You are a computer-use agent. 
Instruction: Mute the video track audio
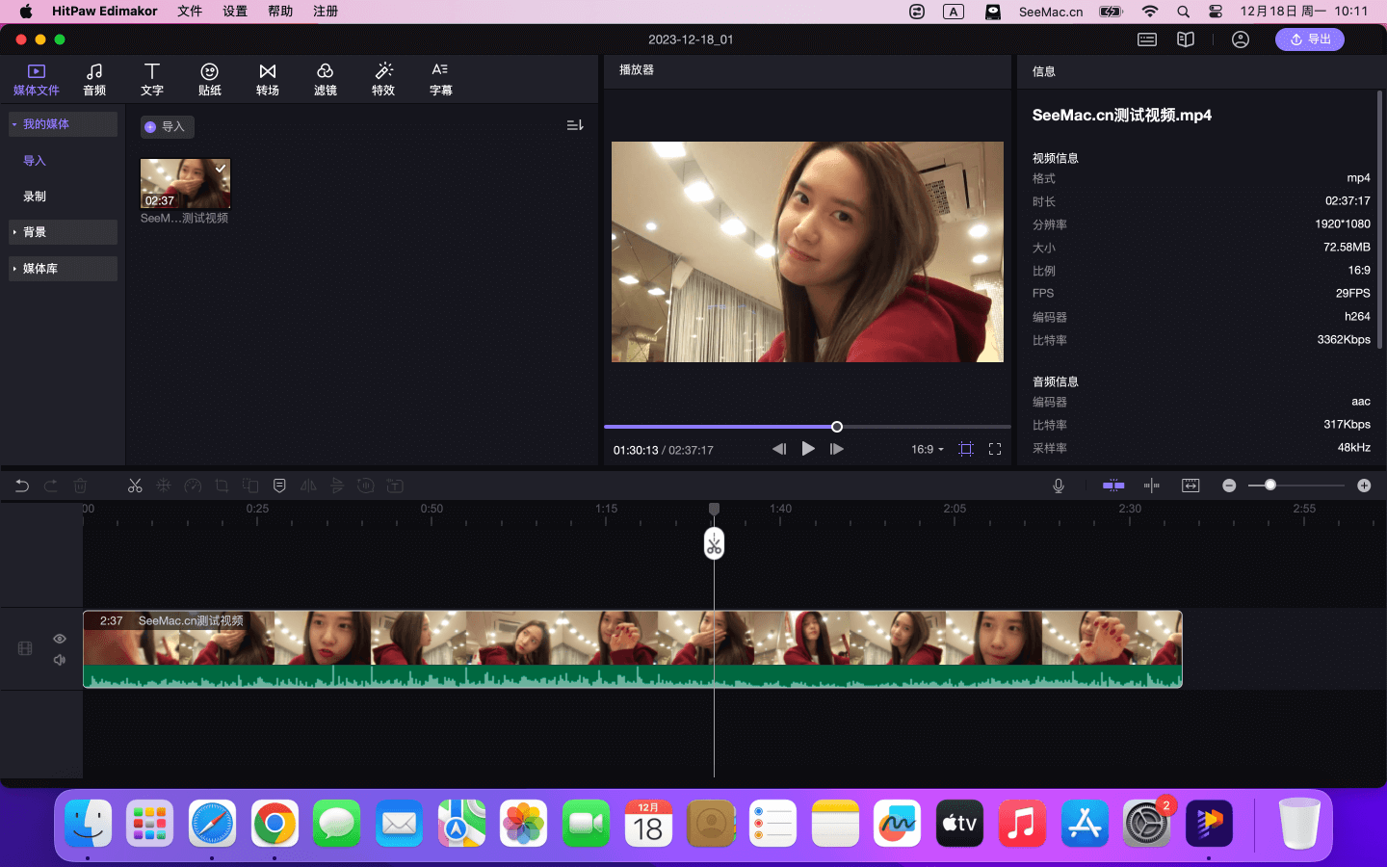click(x=60, y=660)
